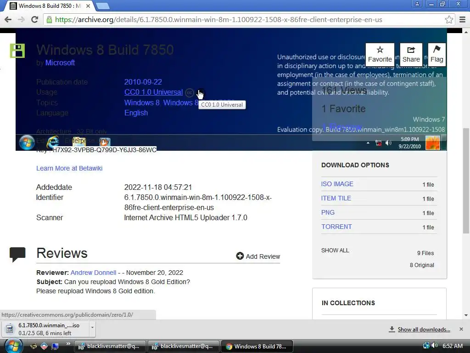Open the CC0 1.0 Universal license link

coord(153,92)
